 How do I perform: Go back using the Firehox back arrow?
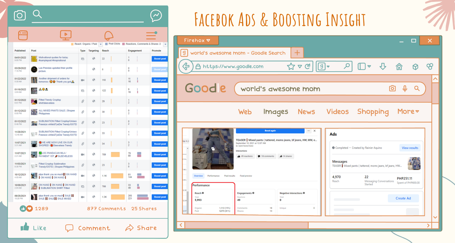pos(186,67)
